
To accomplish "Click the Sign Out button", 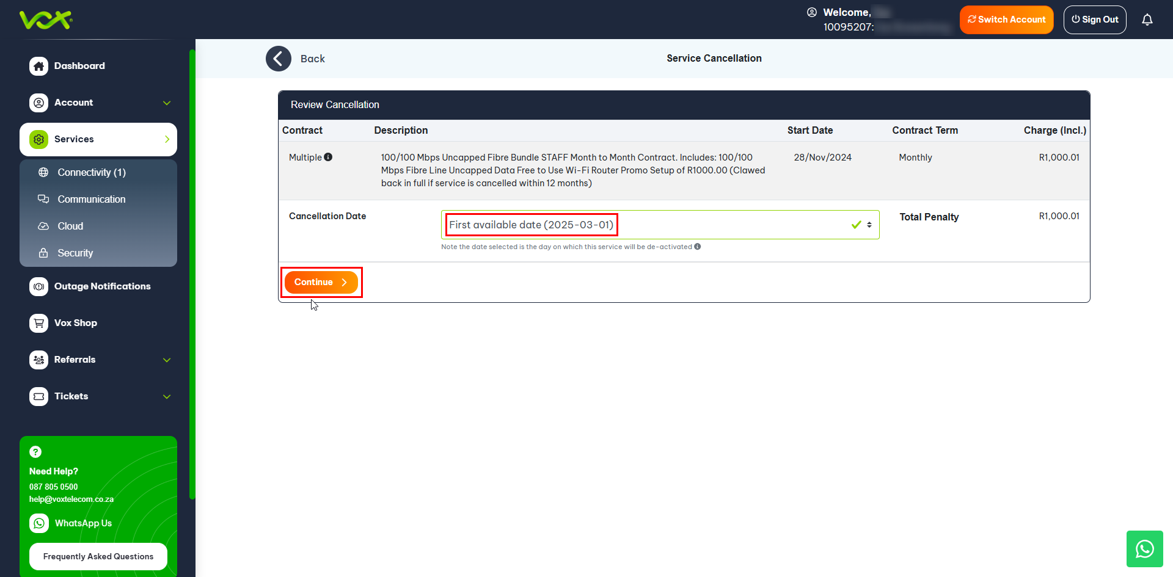I will pos(1094,20).
